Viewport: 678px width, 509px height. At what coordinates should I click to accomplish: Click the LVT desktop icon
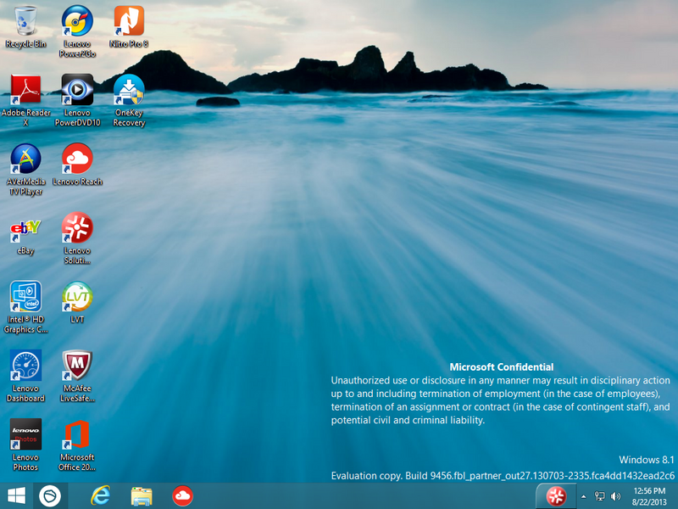point(77,297)
